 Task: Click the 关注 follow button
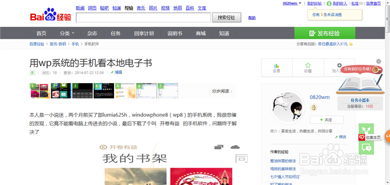point(327,120)
